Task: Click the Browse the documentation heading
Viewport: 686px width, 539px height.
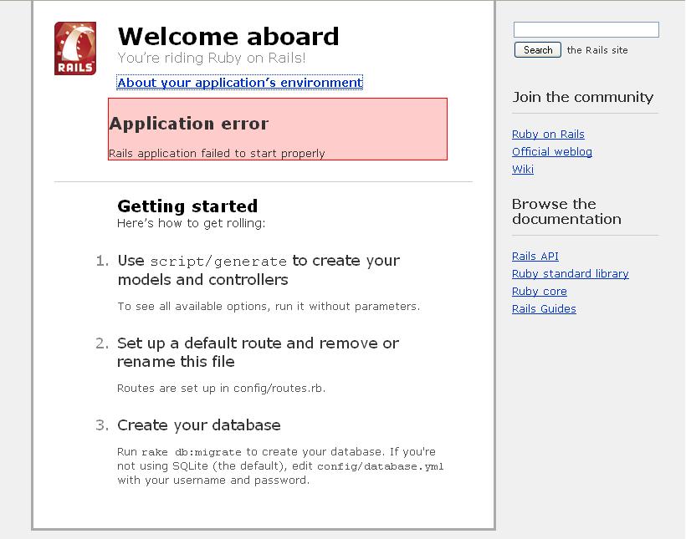Action: 566,211
